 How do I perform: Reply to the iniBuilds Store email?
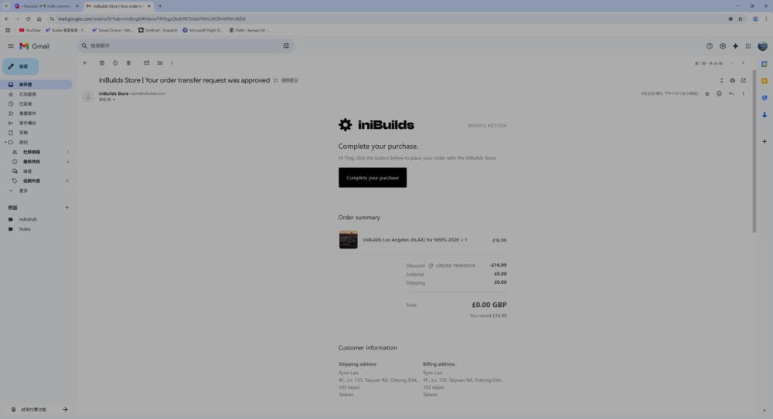[731, 94]
